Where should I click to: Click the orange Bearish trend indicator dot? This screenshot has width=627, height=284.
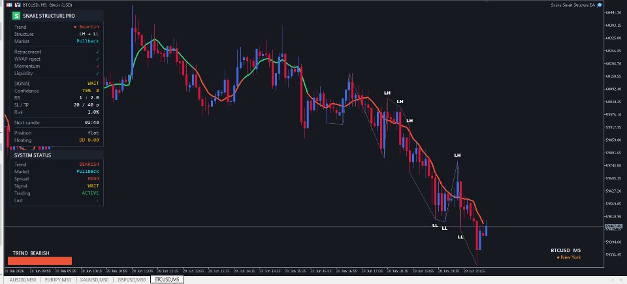pyautogui.click(x=75, y=27)
